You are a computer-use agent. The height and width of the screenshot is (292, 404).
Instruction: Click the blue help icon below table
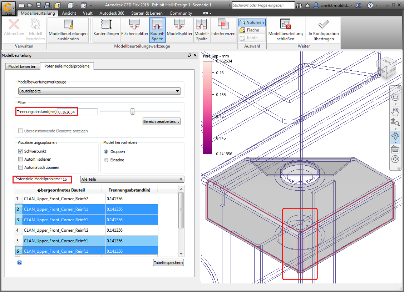tap(20, 263)
